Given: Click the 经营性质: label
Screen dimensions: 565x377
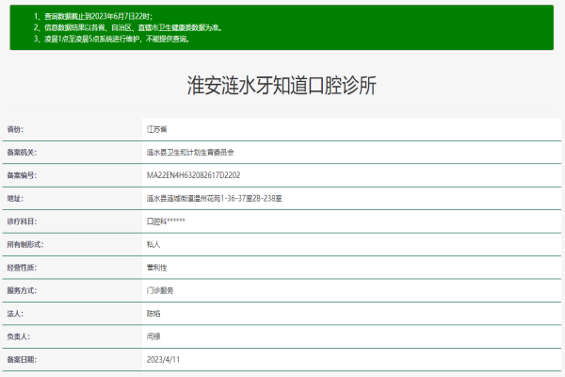Looking at the screenshot, I should pos(22,268).
